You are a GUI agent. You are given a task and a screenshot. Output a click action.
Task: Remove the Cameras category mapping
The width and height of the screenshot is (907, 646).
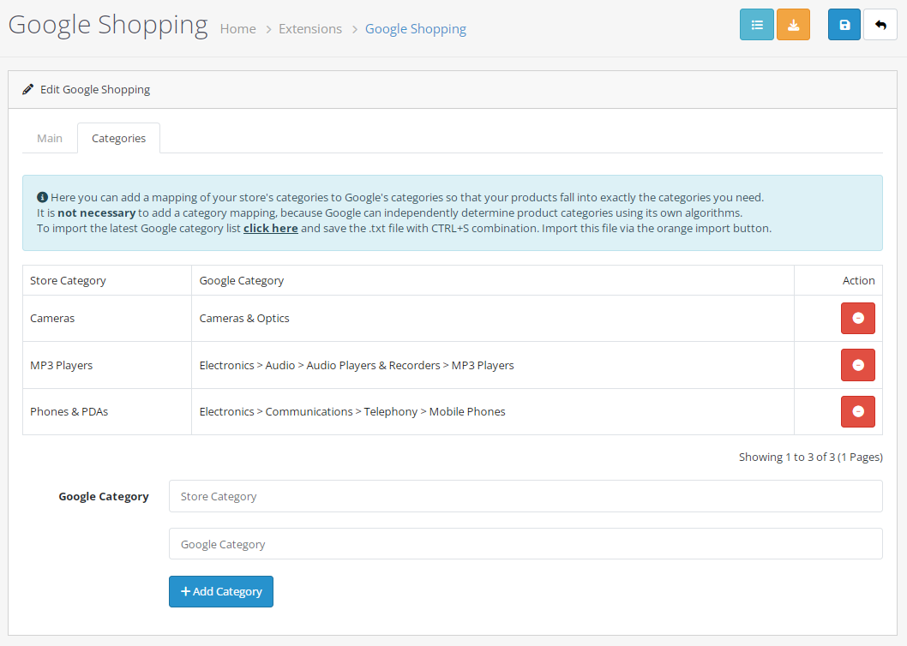[x=858, y=318]
